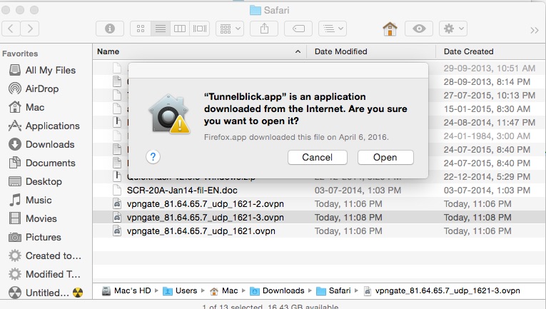Click the 03-07-2014, 1:03 PM modified date

pos(358,191)
